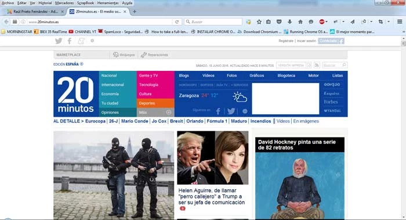Click the Minijuegos marketplace icon link
This screenshot has height=220, width=406.
pos(124,55)
